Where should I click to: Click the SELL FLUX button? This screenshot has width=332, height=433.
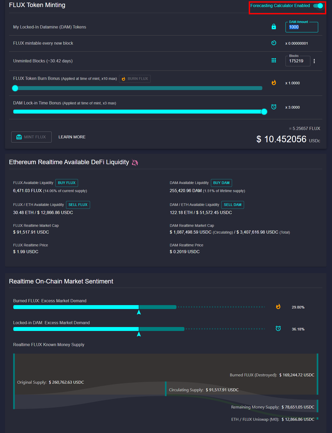(x=78, y=205)
